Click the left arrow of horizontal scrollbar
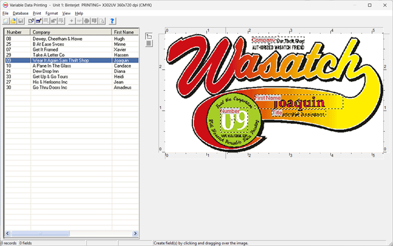The image size is (393, 246). click(x=7, y=233)
